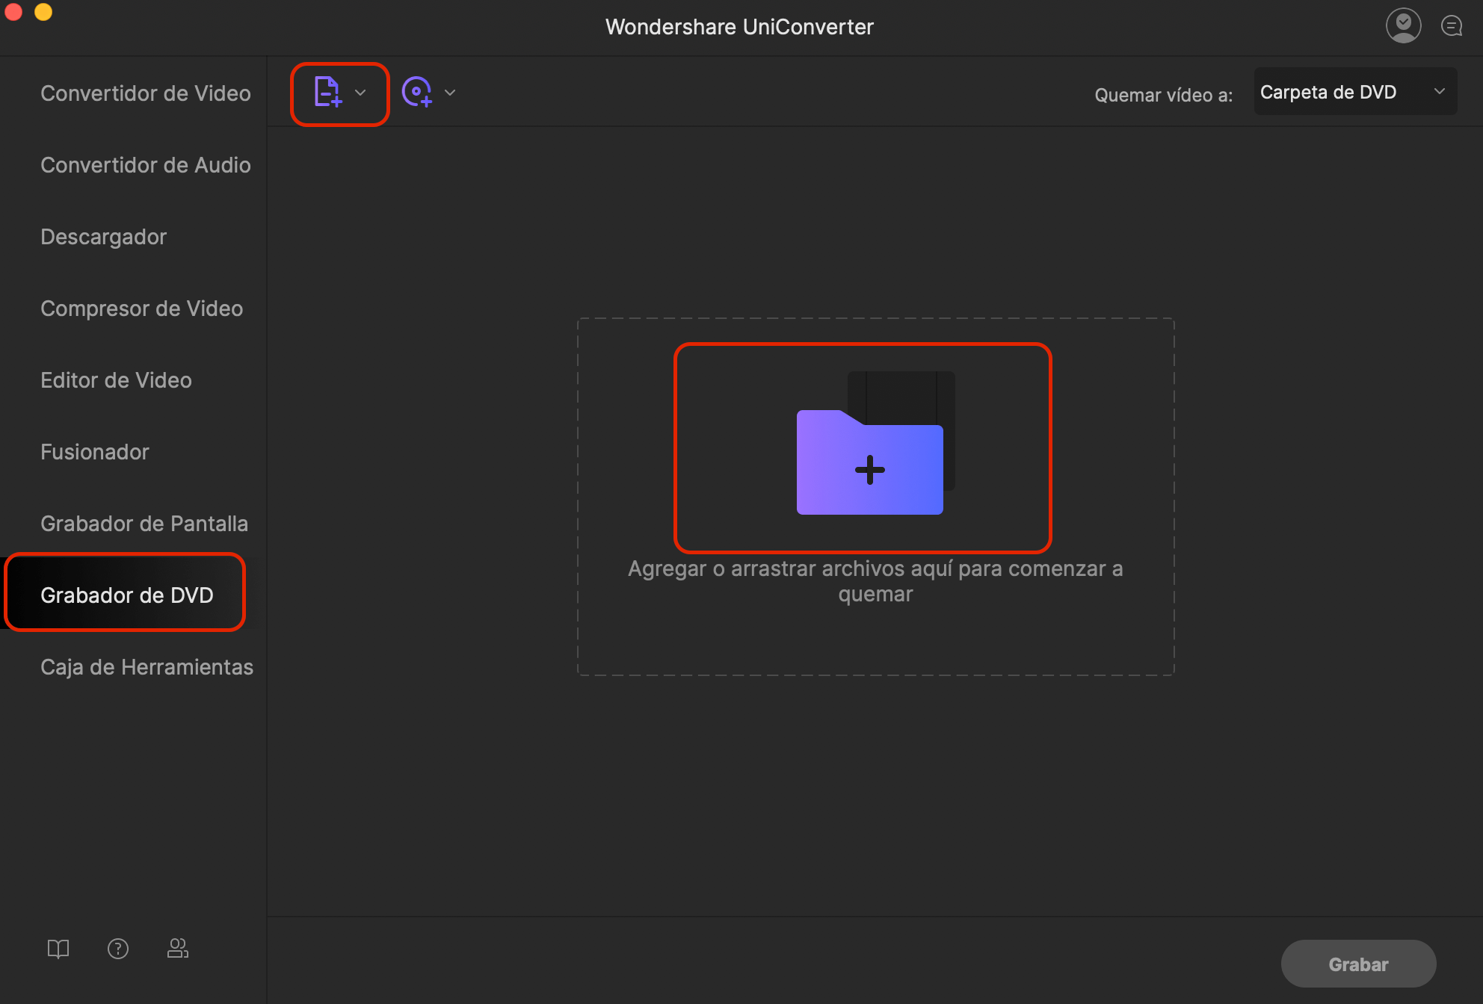Open Grabador de Pantalla
1483x1004 pixels.
click(x=144, y=524)
